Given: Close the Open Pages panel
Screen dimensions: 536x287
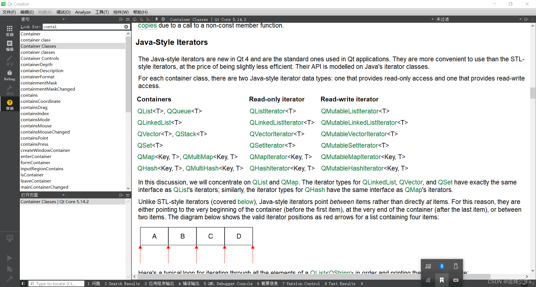Looking at the screenshot, I should 128,195.
